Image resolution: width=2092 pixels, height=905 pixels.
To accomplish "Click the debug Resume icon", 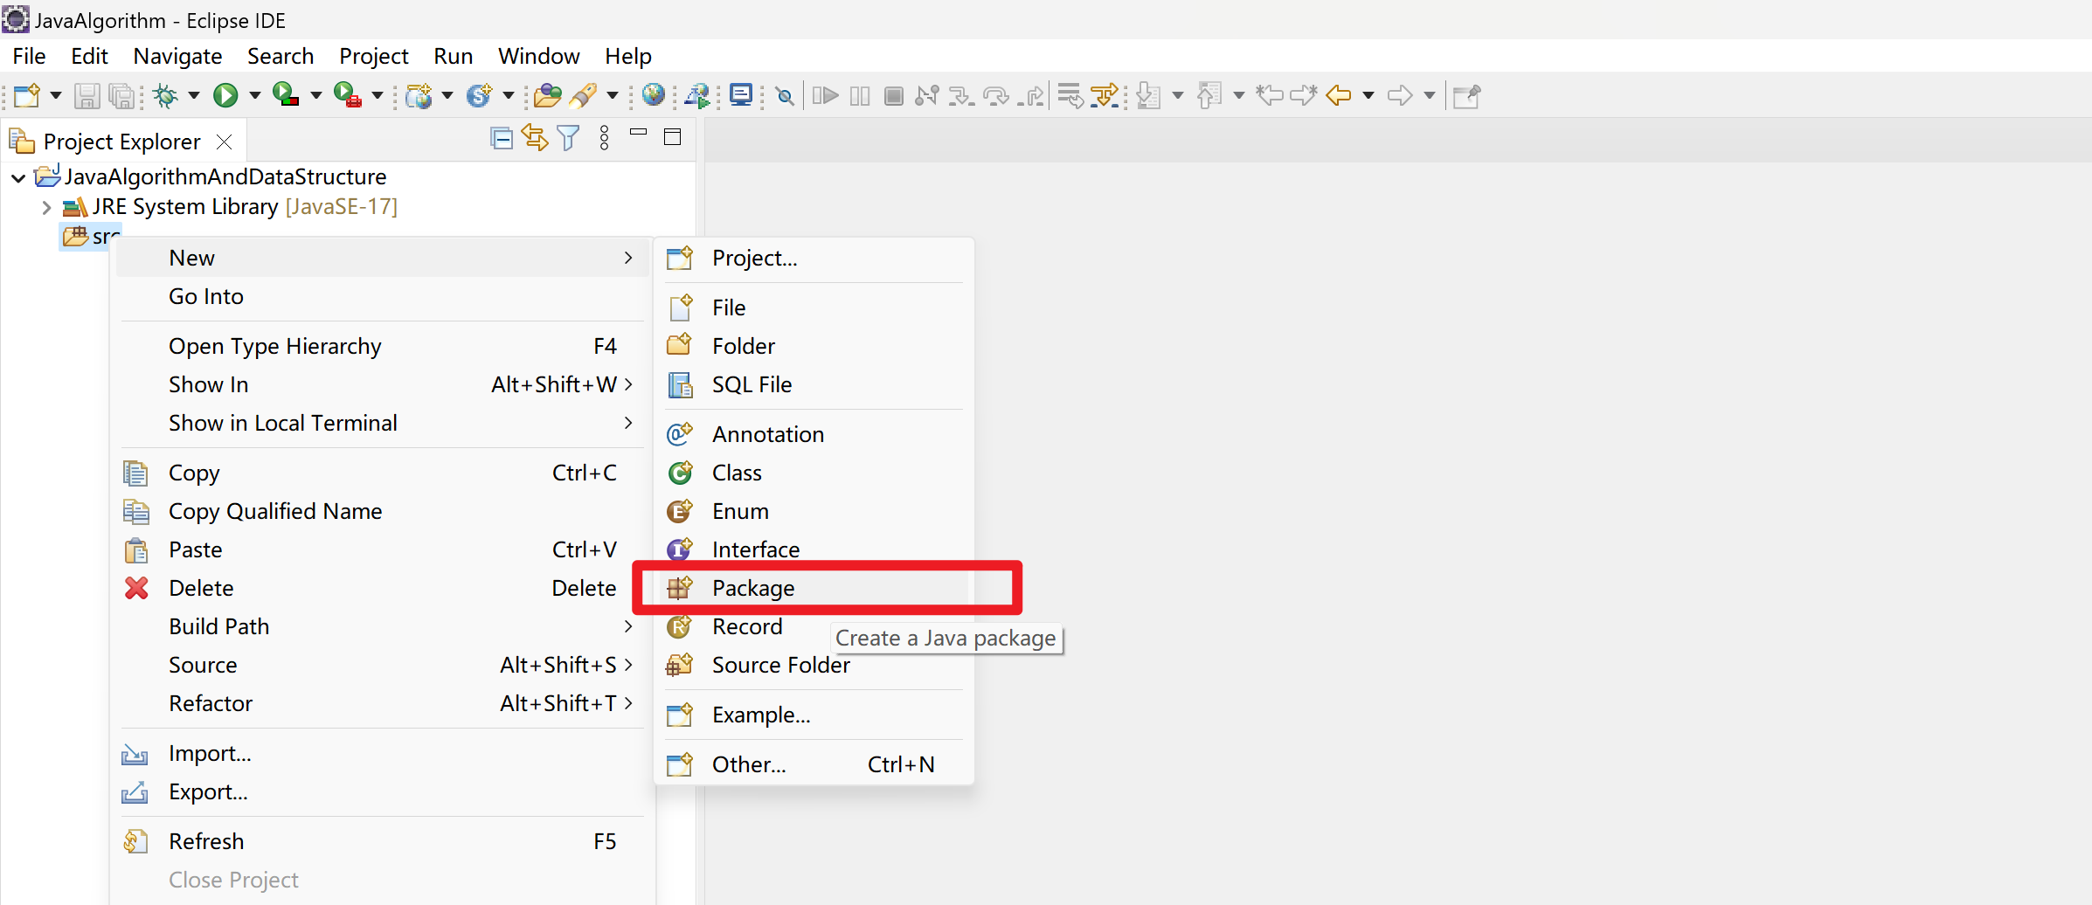I will coord(825,95).
